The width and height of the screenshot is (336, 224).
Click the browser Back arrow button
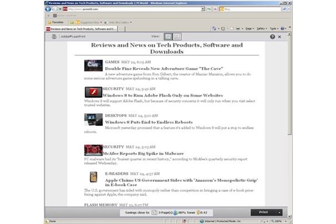pos(48,9)
